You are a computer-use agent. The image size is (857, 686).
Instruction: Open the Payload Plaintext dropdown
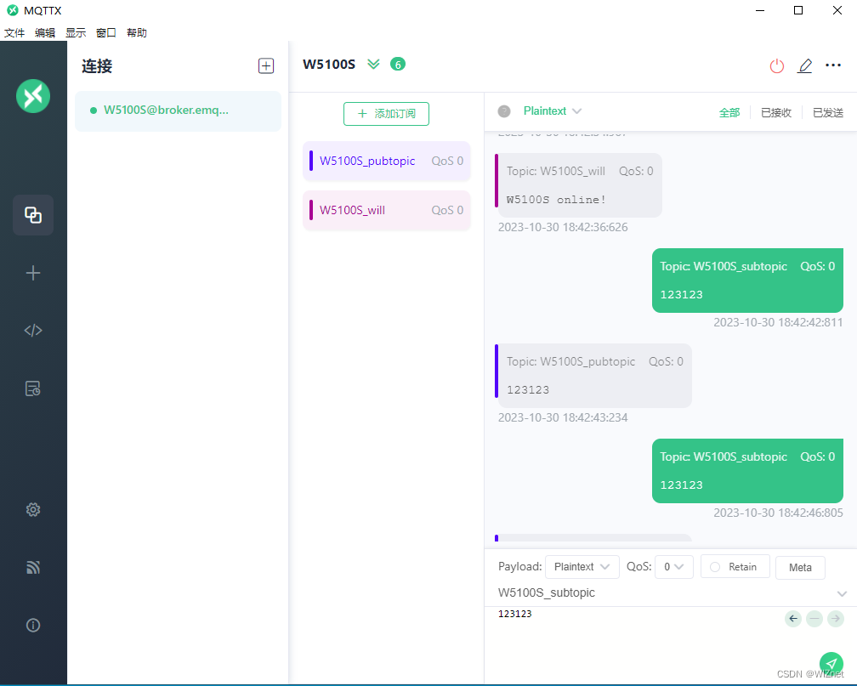click(x=582, y=567)
